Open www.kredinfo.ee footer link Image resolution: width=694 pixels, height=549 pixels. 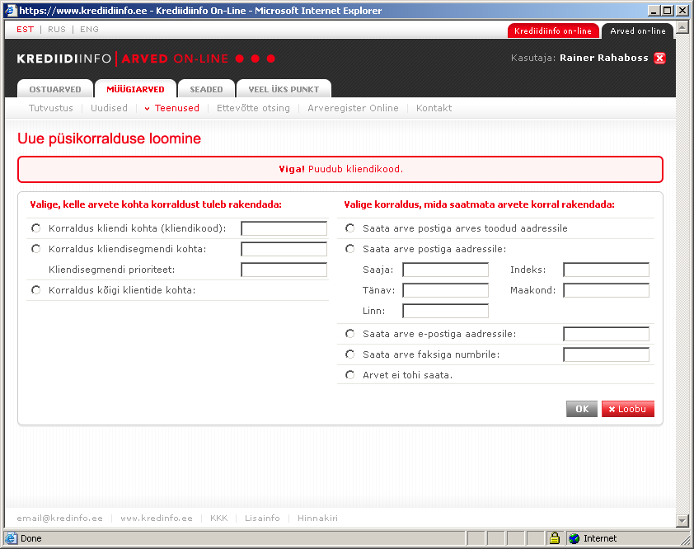click(x=157, y=518)
